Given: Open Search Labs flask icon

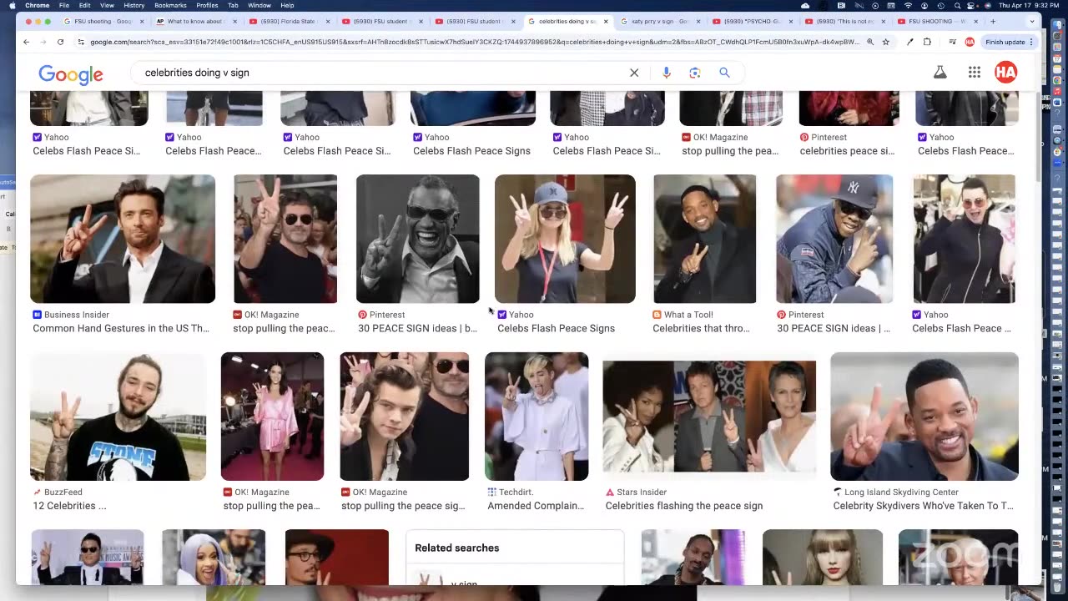Looking at the screenshot, I should tap(940, 73).
